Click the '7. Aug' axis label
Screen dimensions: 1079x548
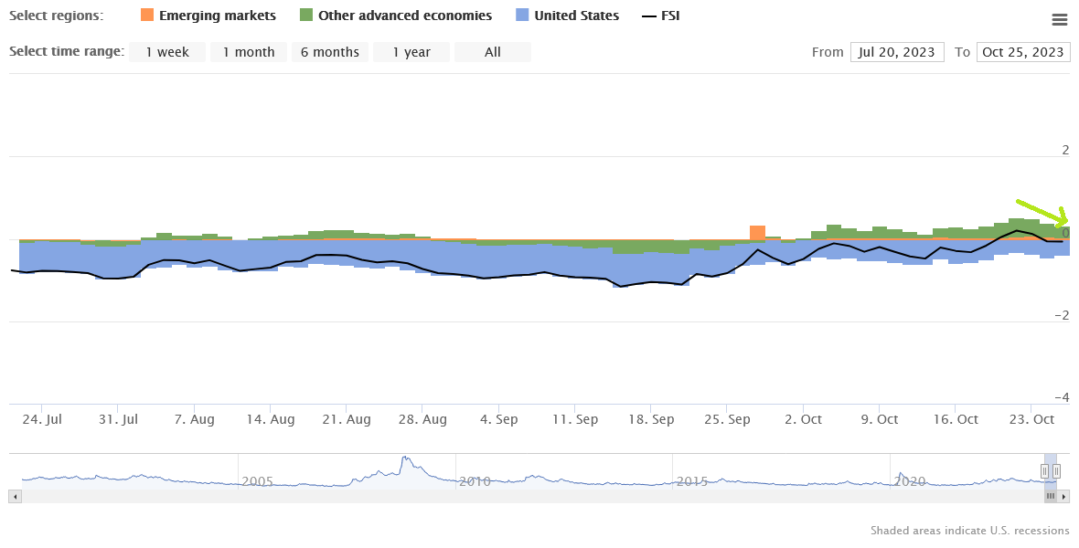[x=194, y=419]
